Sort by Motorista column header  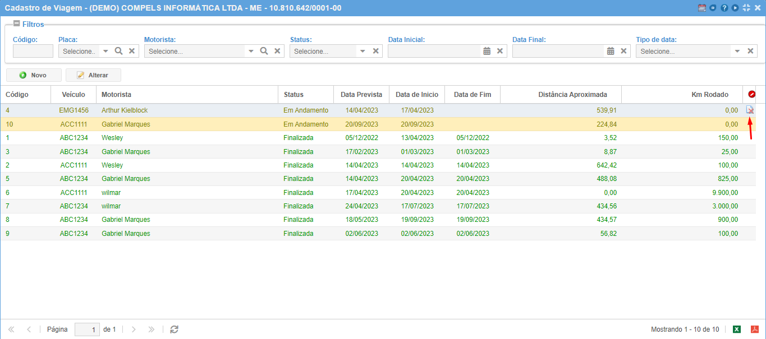187,95
